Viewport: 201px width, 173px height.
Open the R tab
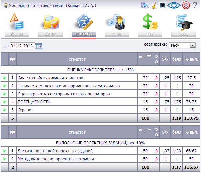tap(117, 34)
